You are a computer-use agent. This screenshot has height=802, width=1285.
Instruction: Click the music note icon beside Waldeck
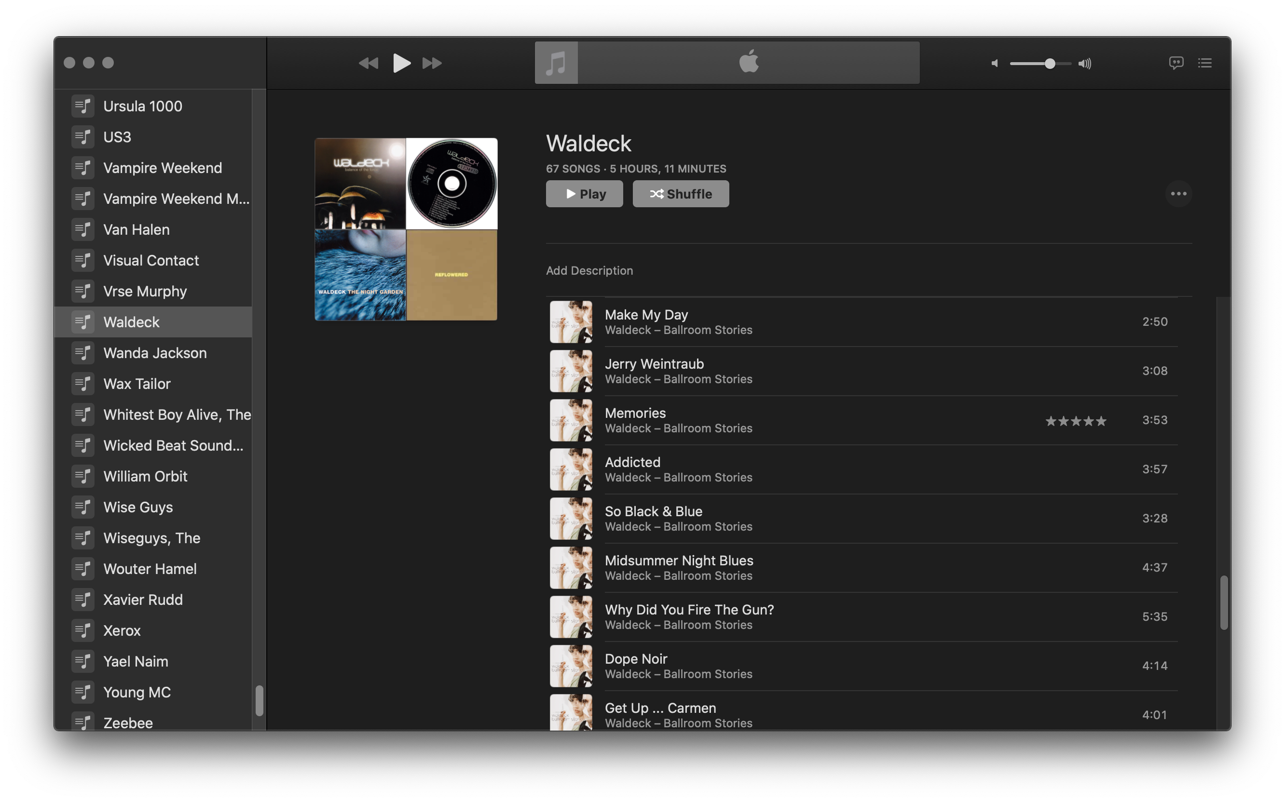click(83, 321)
